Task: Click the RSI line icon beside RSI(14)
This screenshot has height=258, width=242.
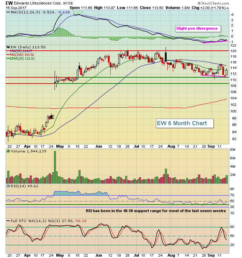Action: (x=8, y=186)
